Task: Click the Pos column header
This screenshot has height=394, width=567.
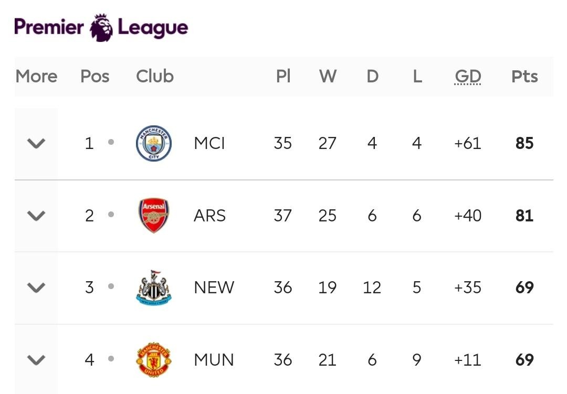Action: coord(94,76)
